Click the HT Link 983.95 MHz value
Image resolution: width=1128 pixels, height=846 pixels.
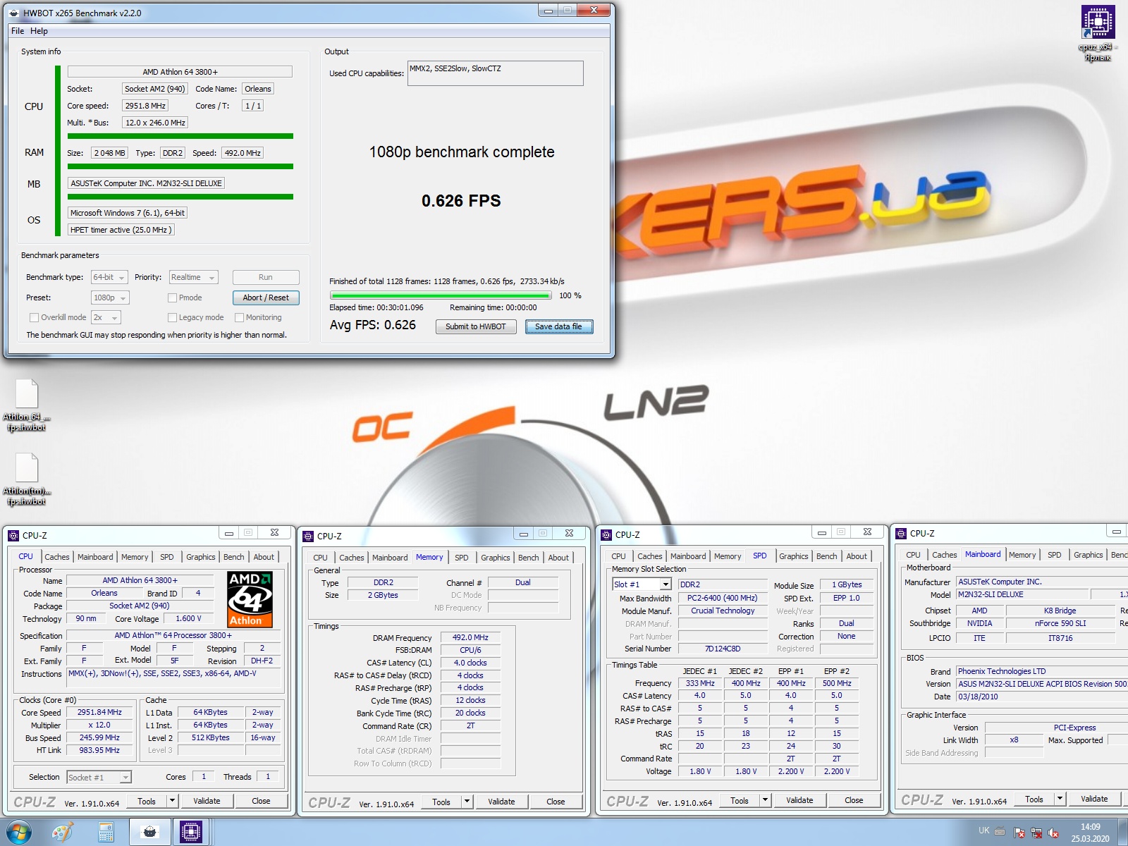99,750
